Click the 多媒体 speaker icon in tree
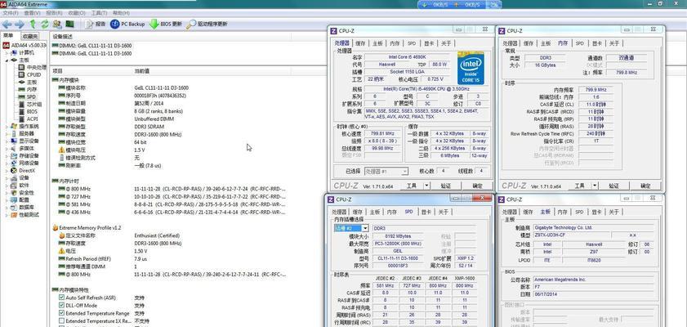 pyautogui.click(x=14, y=148)
